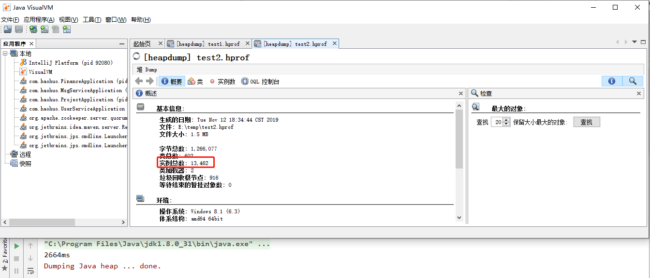Click the overview vertical scrollbar thumb
650x278 pixels.
tap(459, 139)
